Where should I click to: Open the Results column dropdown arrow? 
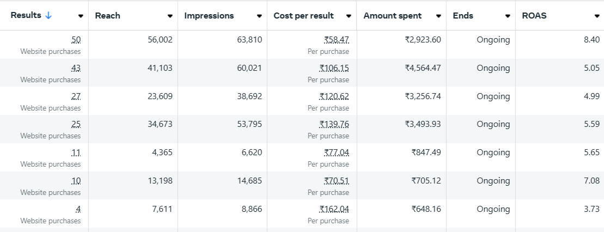(81, 16)
